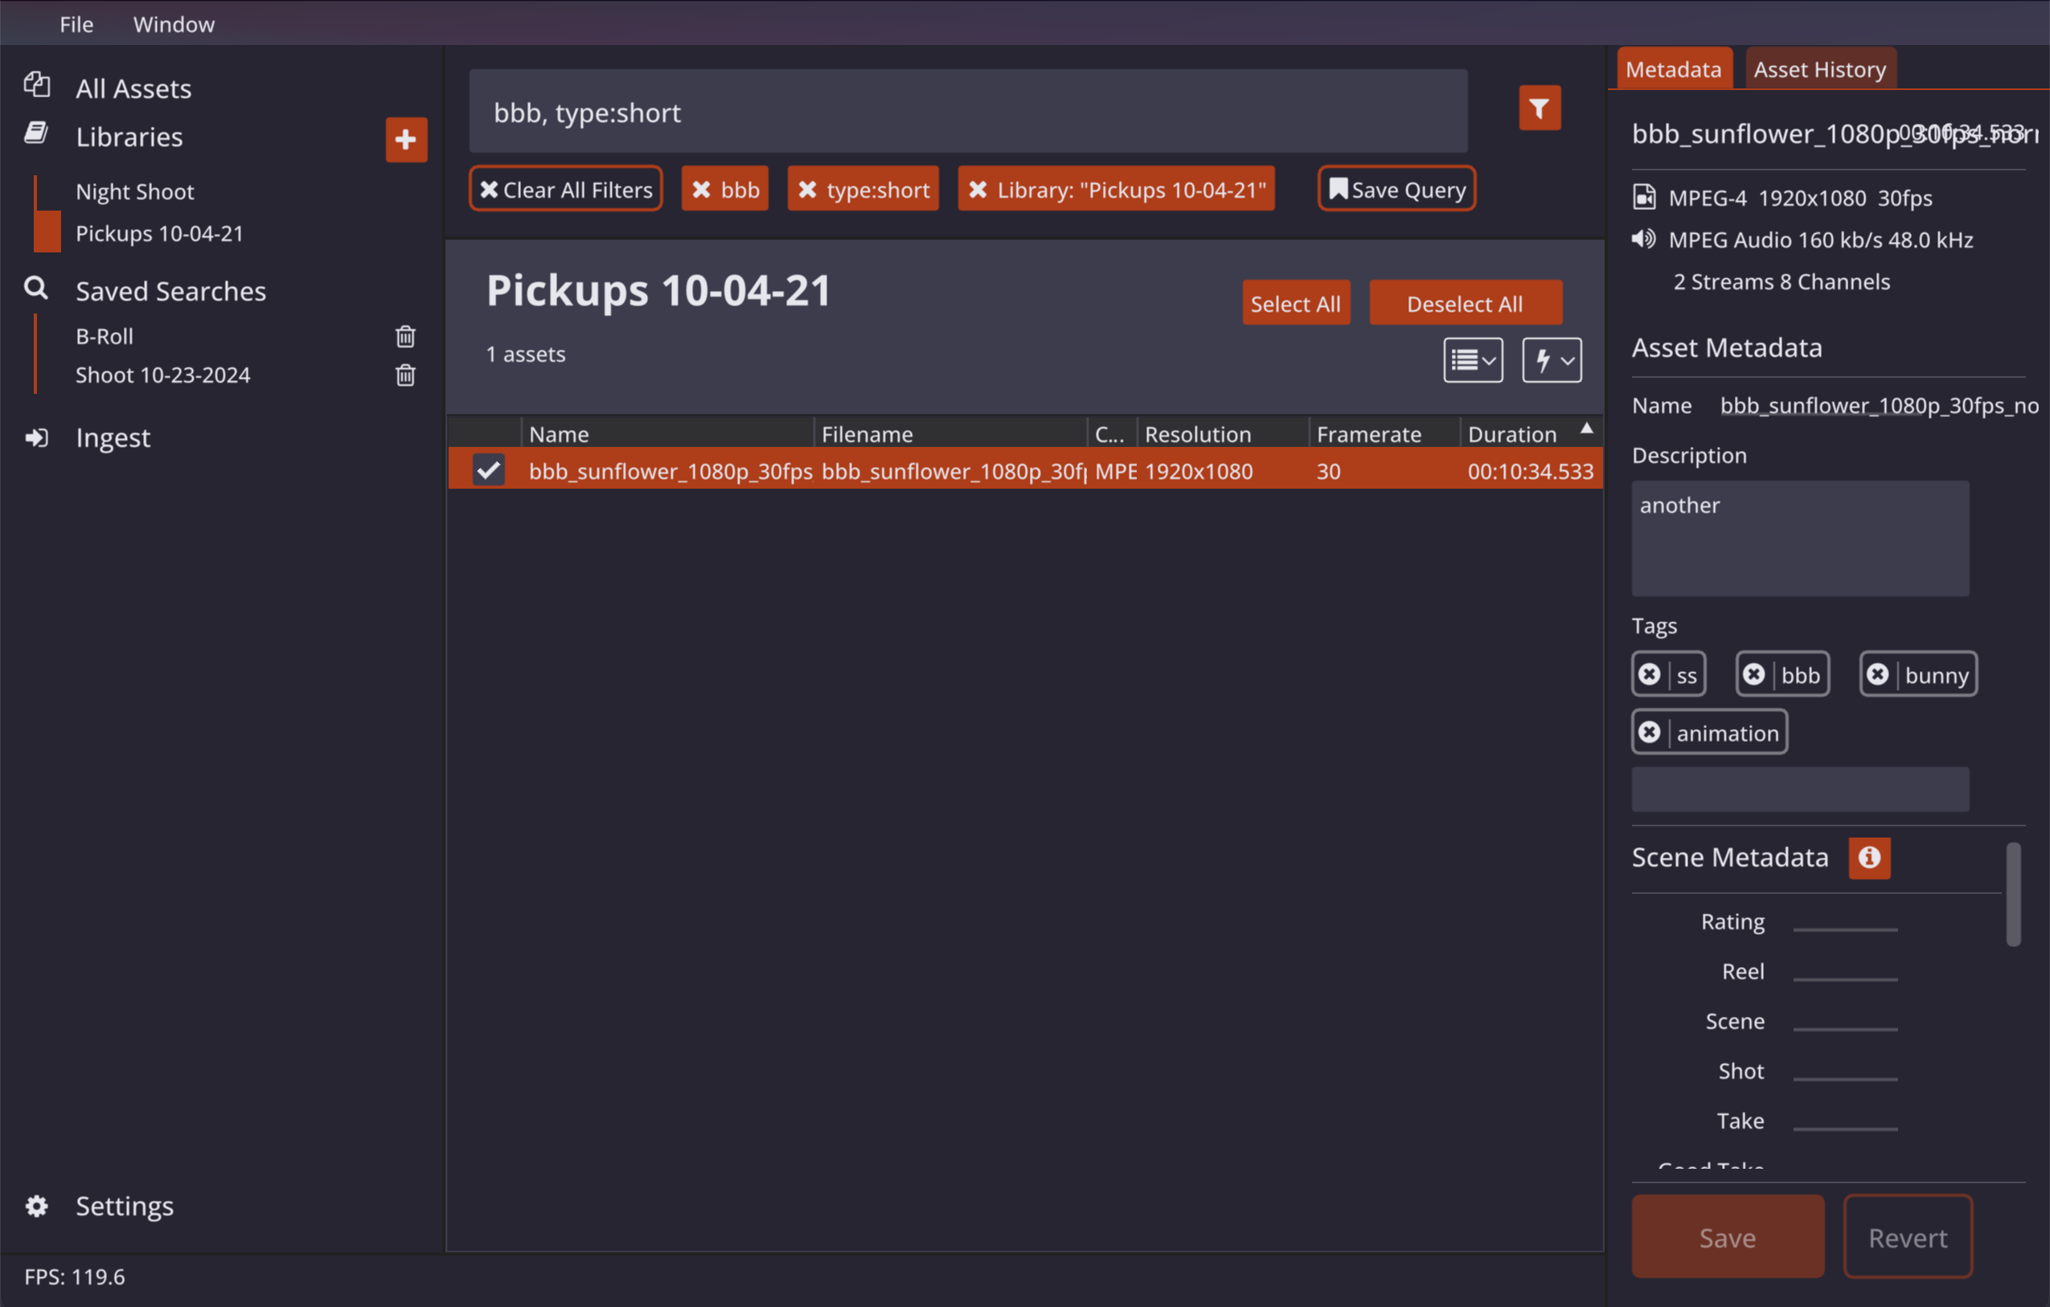
Task: Remove the bunny tag from asset
Action: click(1877, 674)
